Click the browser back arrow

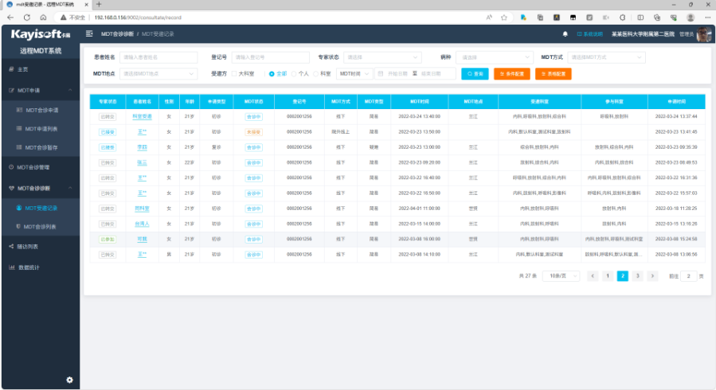coord(10,17)
